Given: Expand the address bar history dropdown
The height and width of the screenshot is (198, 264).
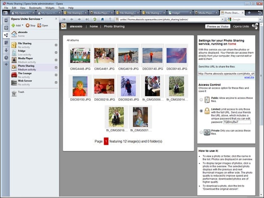Looking at the screenshot, I should point(222,19).
